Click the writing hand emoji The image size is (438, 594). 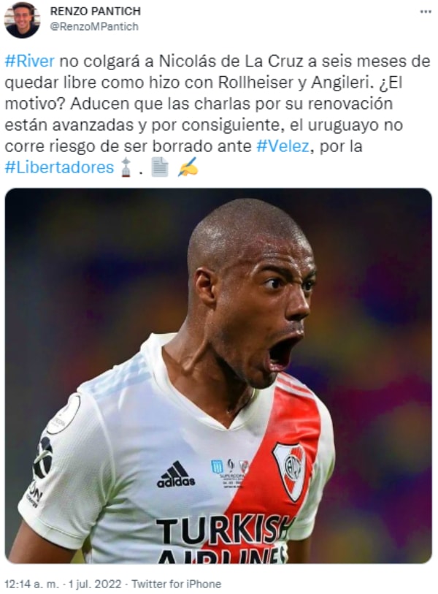pos(188,167)
